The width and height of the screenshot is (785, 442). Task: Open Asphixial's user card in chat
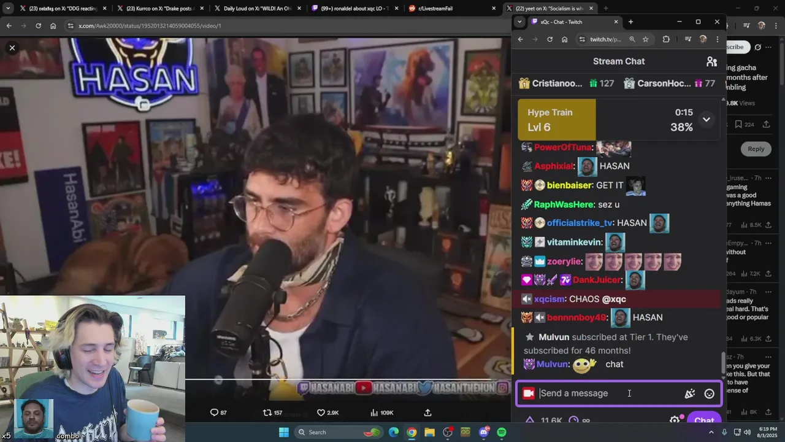(x=554, y=166)
